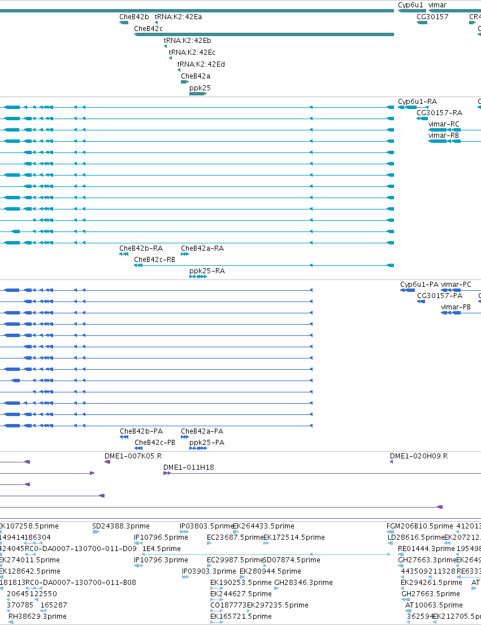
Task: Select the DME1-020H09.R feature label
Action: pyautogui.click(x=419, y=456)
